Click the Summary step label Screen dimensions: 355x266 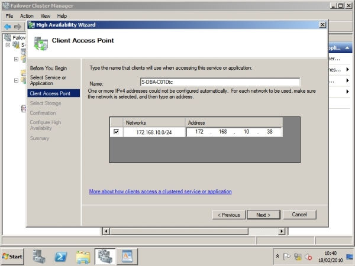(40, 138)
